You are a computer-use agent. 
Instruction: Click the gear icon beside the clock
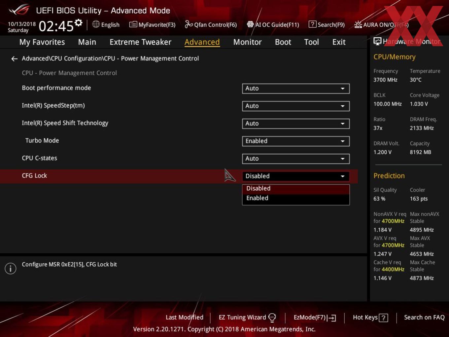[x=79, y=23]
